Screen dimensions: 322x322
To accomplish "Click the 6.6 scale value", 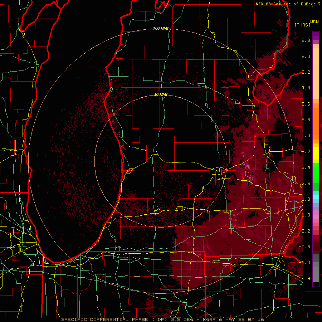I will pos(306,104).
